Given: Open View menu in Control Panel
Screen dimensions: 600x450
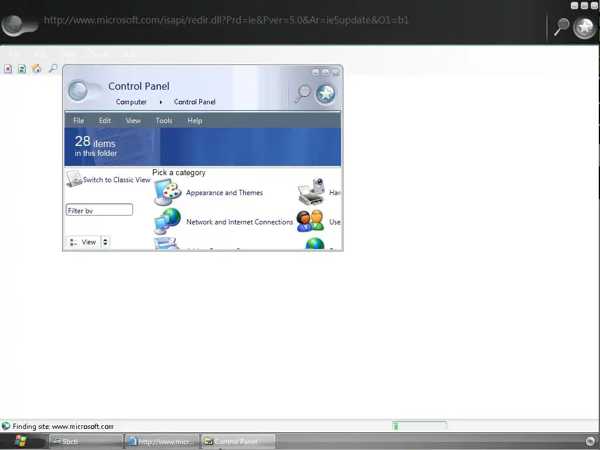Looking at the screenshot, I should tap(133, 121).
